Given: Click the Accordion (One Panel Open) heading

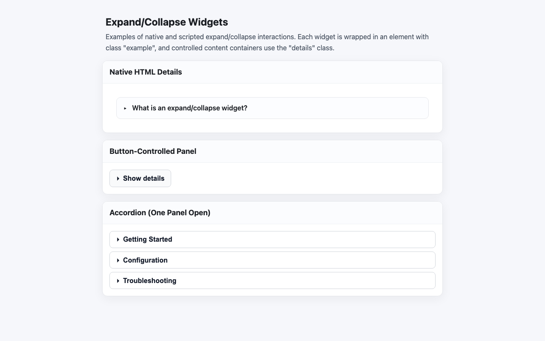Looking at the screenshot, I should point(160,212).
